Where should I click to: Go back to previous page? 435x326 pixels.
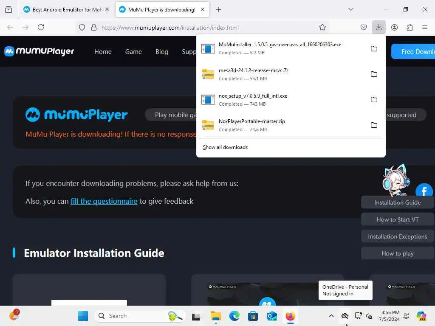pos(10,27)
